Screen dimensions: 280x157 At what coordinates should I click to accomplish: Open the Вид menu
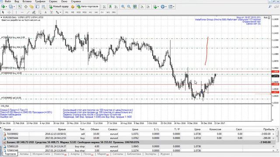pyautogui.click(x=17, y=1)
